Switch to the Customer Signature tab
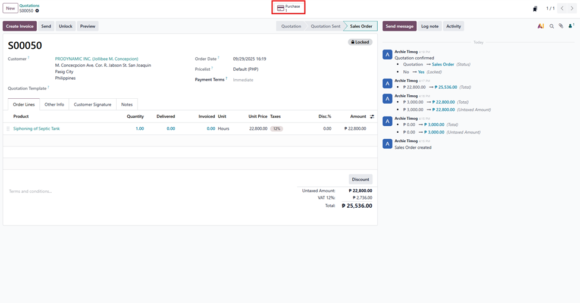Viewport: 580px width, 303px height. [x=92, y=105]
